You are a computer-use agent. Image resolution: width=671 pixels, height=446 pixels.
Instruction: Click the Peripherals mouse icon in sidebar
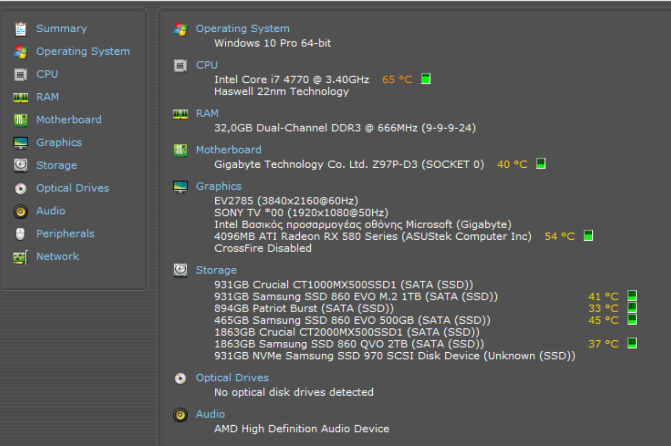20,234
